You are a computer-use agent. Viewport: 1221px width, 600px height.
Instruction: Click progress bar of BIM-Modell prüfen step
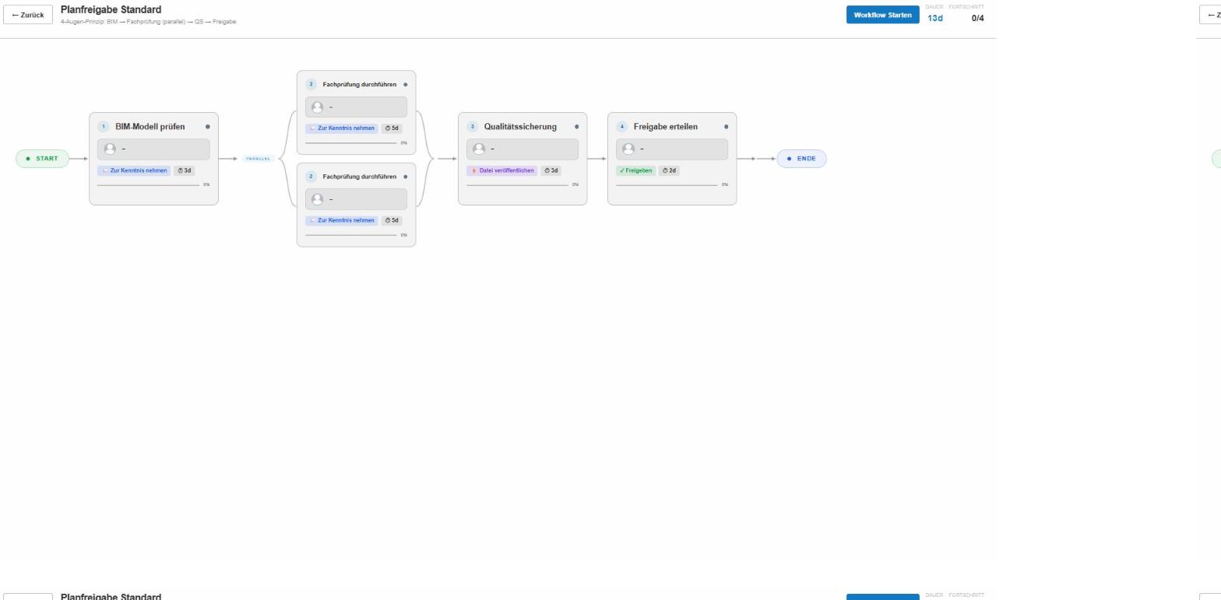click(148, 185)
